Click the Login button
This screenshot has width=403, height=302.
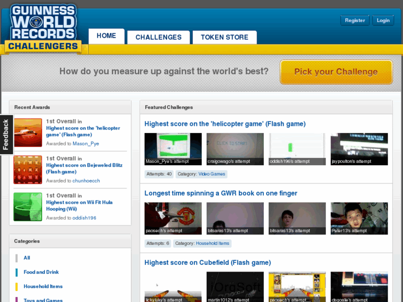coord(383,21)
